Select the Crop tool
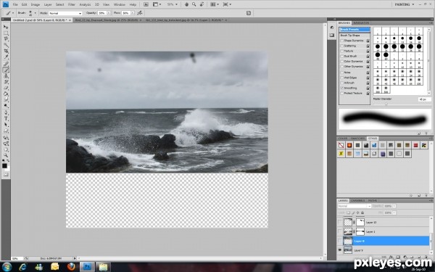This screenshot has width=435, height=272. pos(6,51)
